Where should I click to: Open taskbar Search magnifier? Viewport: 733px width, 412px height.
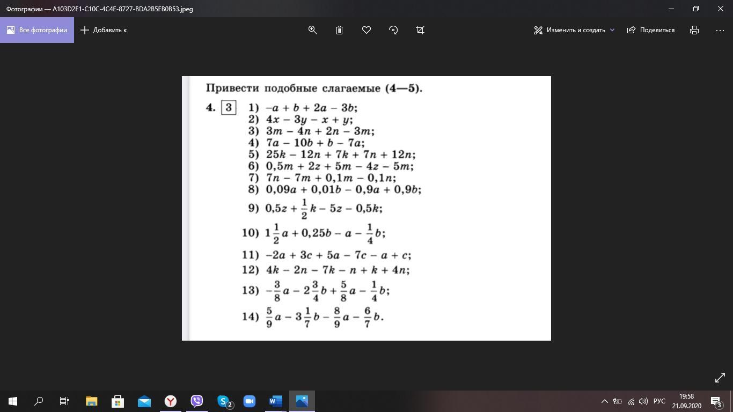pyautogui.click(x=39, y=401)
